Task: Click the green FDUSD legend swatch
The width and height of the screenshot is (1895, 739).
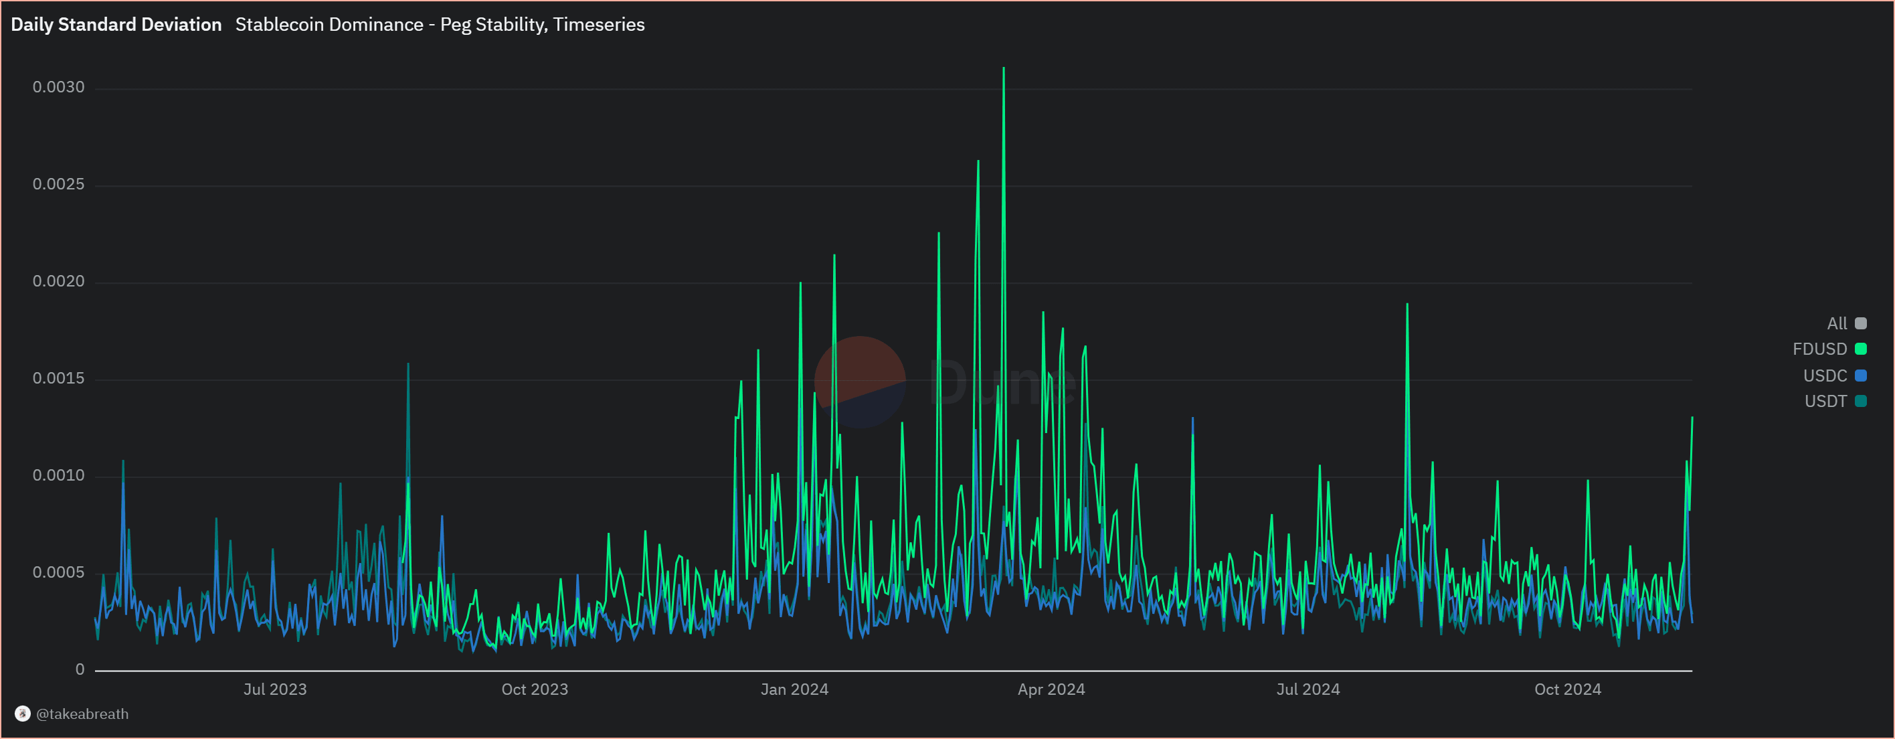Action: tap(1860, 349)
